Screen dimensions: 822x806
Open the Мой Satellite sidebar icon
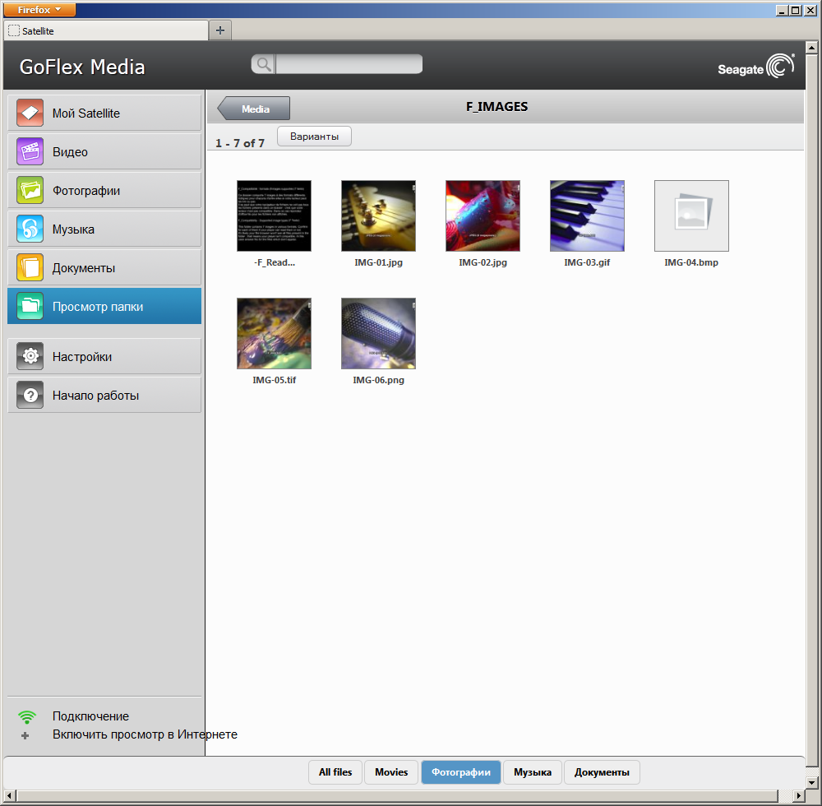coord(30,113)
